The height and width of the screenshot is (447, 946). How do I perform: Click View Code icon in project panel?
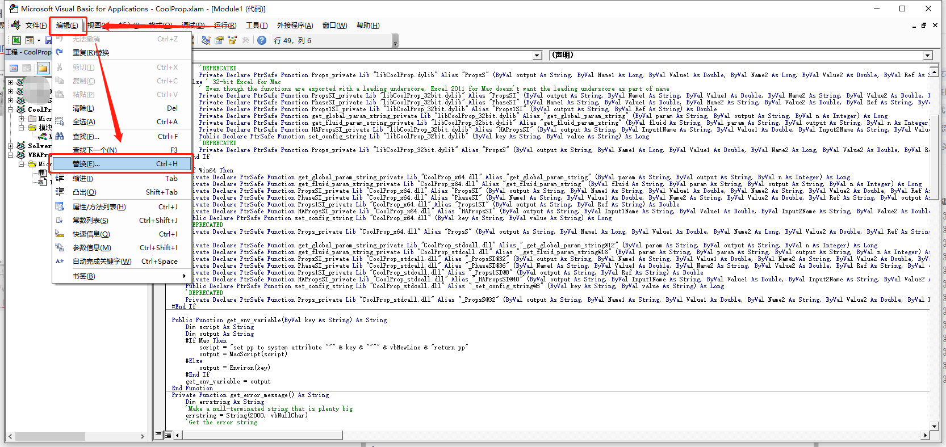pyautogui.click(x=14, y=68)
